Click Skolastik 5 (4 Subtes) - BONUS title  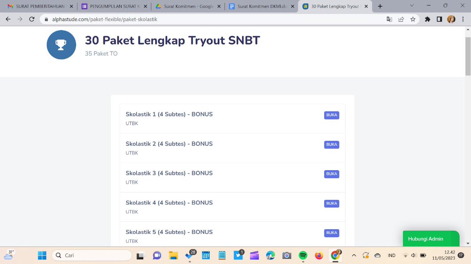[169, 232]
